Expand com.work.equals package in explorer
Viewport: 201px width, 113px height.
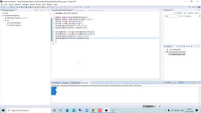pyautogui.click(x=6, y=23)
